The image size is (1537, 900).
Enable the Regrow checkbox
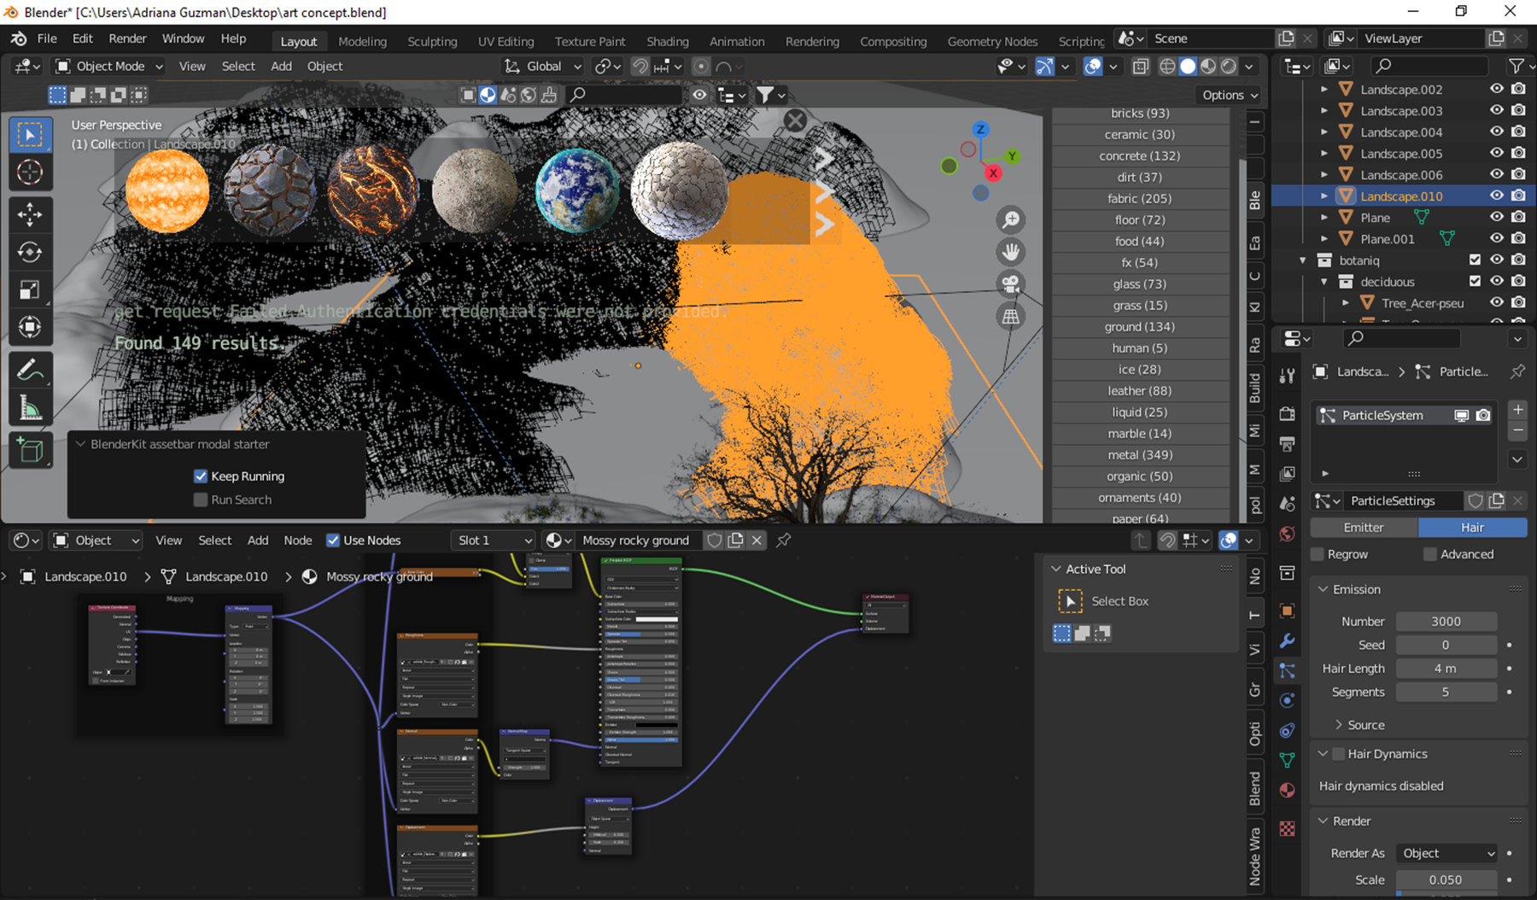pyautogui.click(x=1318, y=554)
